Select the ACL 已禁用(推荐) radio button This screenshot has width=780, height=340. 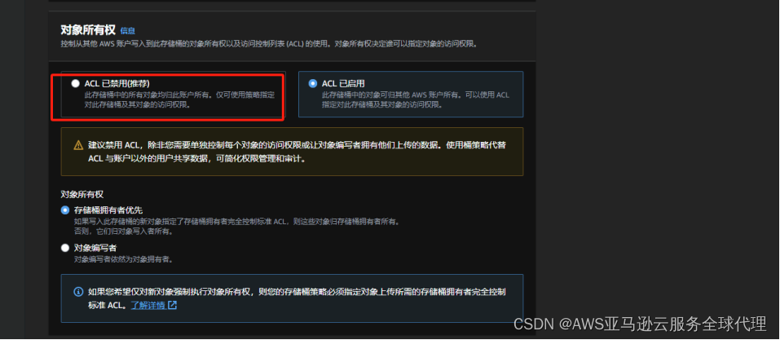[x=75, y=84]
